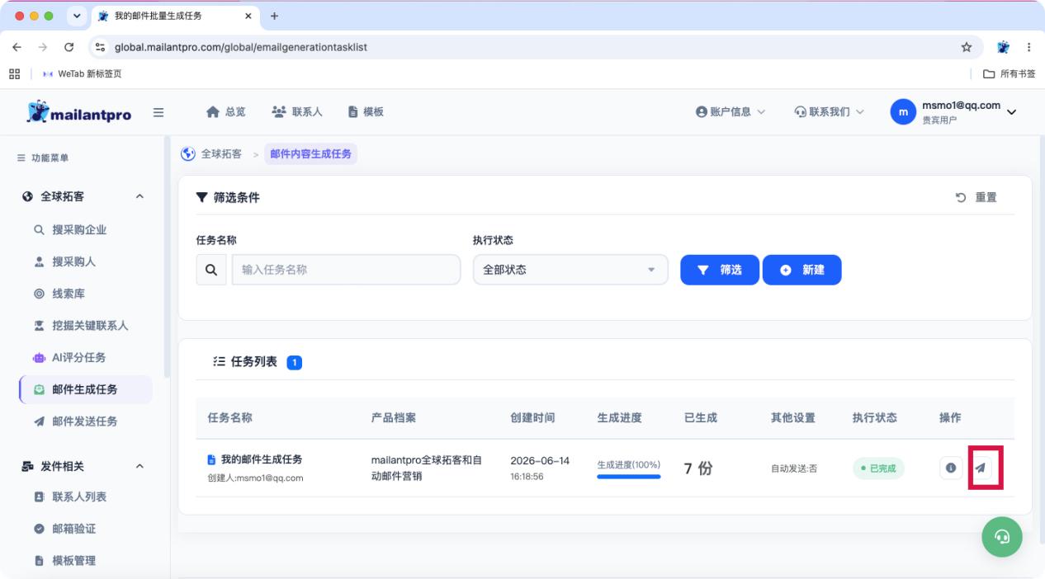Image resolution: width=1045 pixels, height=579 pixels.
Task: Click the magnifier icon beside task name field
Action: pyautogui.click(x=210, y=270)
